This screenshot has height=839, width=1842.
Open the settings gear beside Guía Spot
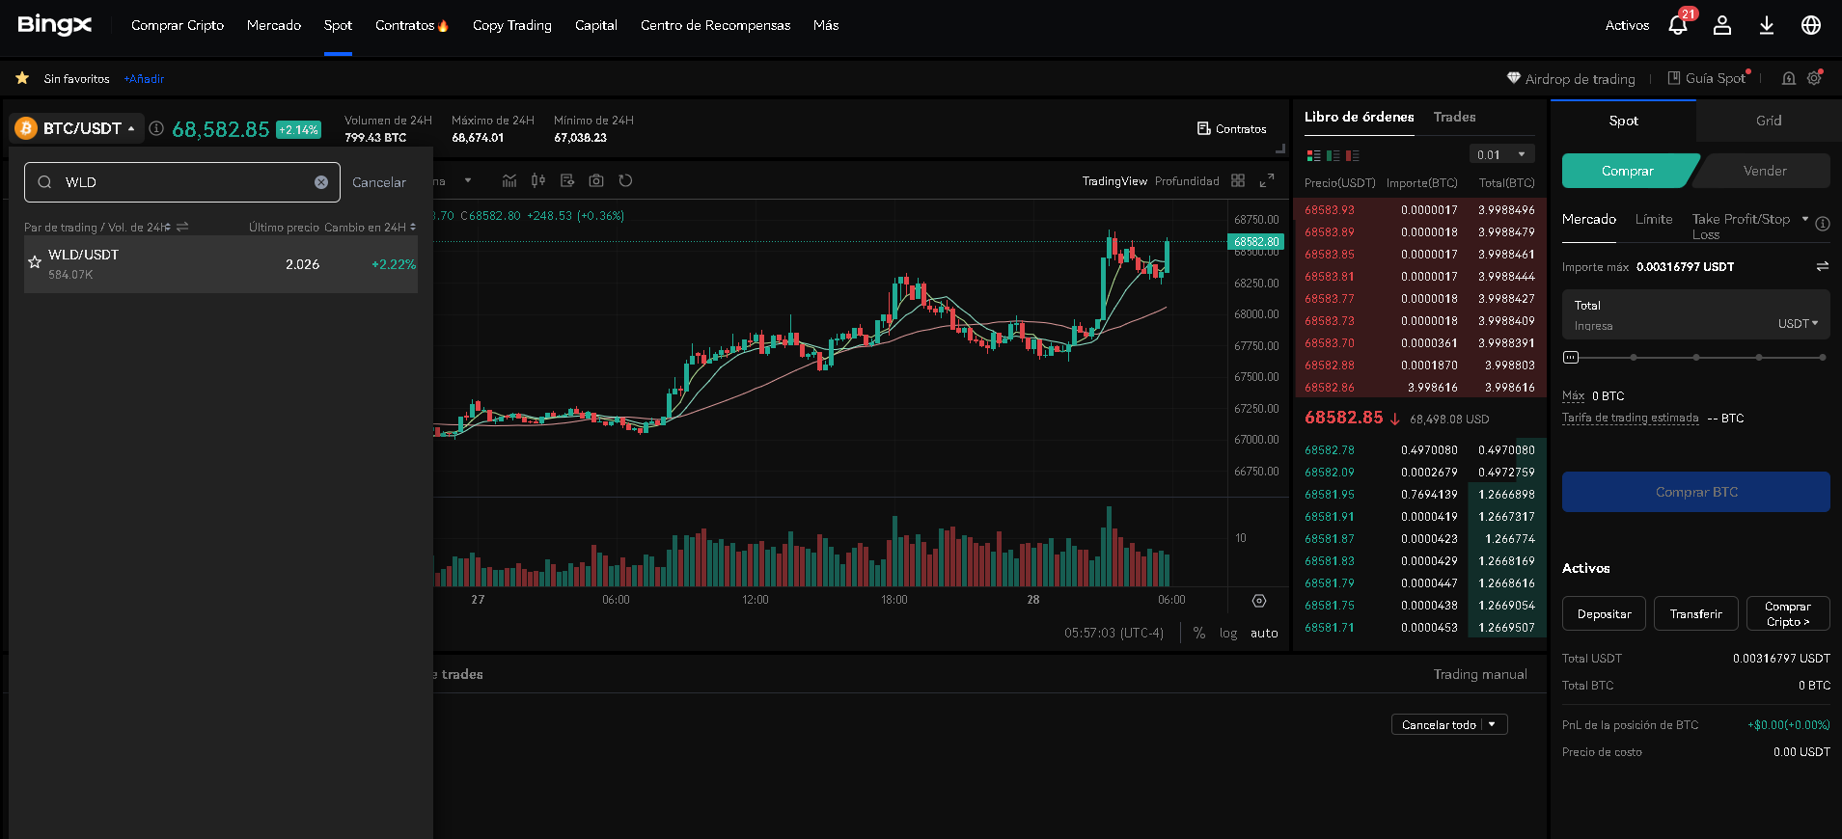click(x=1814, y=78)
